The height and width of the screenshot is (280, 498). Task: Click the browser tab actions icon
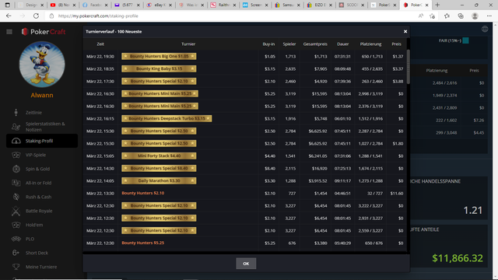pyautogui.click(x=7, y=5)
